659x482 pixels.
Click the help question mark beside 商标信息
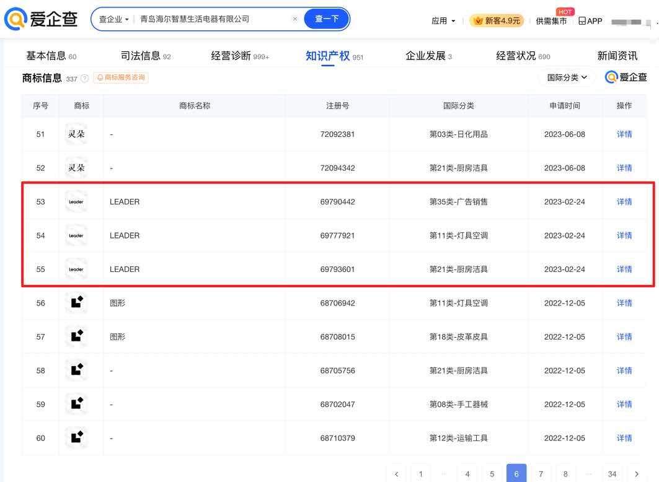[x=85, y=78]
